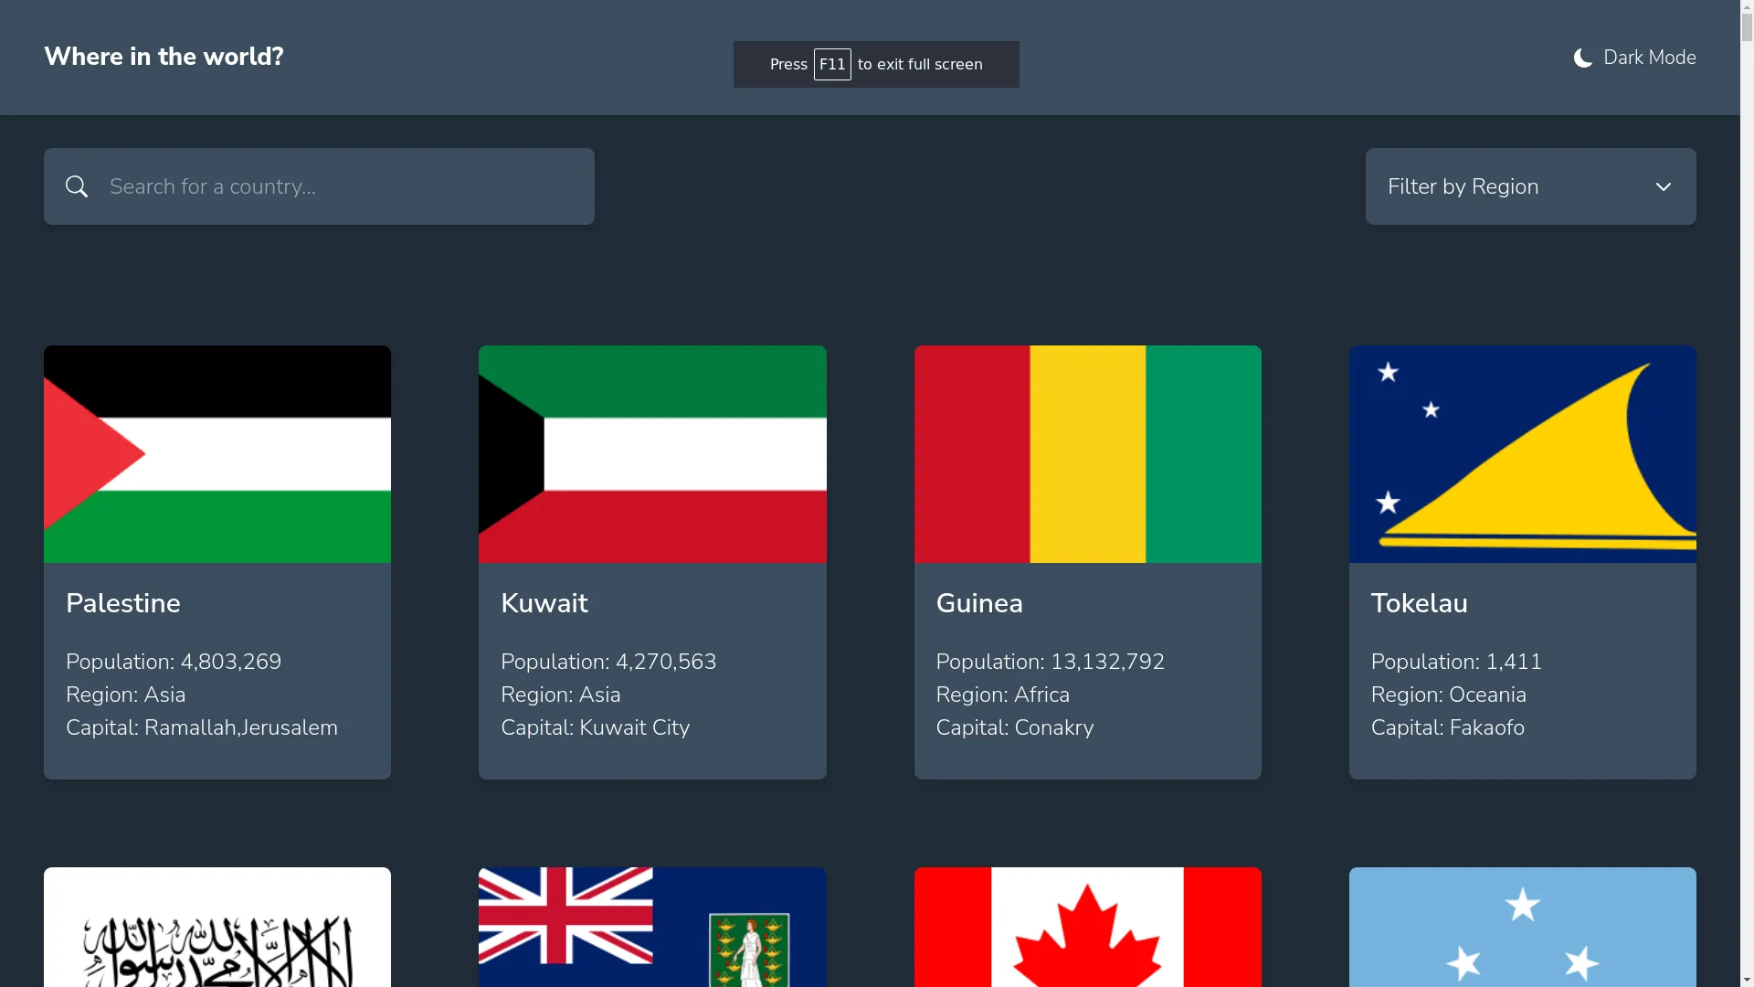Click the magnifying glass search icon
The width and height of the screenshot is (1754, 987).
(77, 186)
